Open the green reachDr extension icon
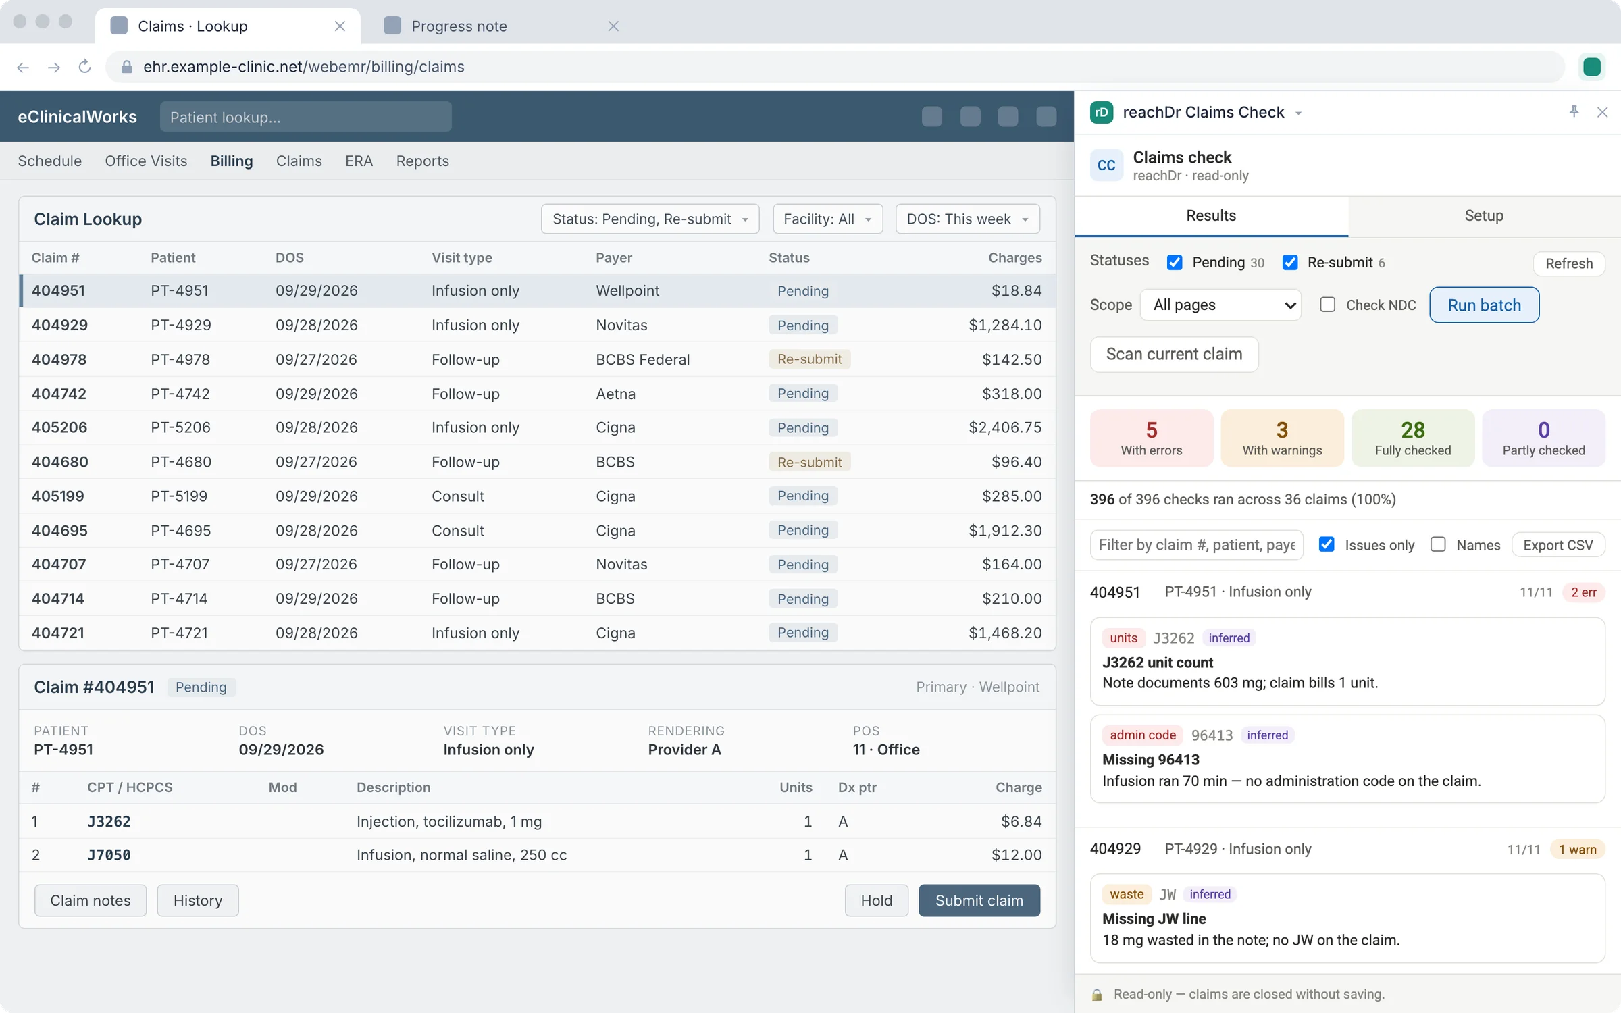 point(1592,67)
